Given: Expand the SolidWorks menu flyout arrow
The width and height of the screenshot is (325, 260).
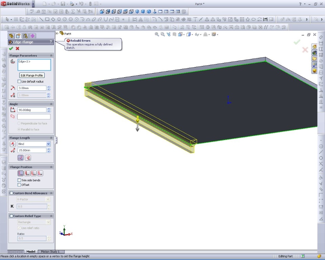Looking at the screenshot, I should coord(33,4).
